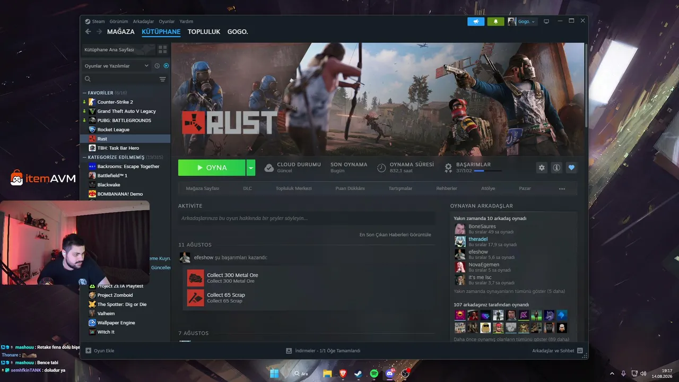Screen dimensions: 679x382
Task: Open the Atölye workshop link
Action: [x=488, y=188]
